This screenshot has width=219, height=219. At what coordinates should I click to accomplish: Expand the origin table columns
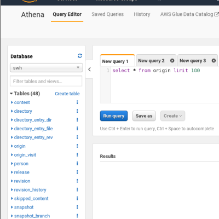pyautogui.click(x=12, y=146)
